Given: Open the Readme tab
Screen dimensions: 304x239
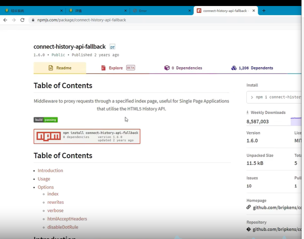Looking at the screenshot, I should (60, 68).
